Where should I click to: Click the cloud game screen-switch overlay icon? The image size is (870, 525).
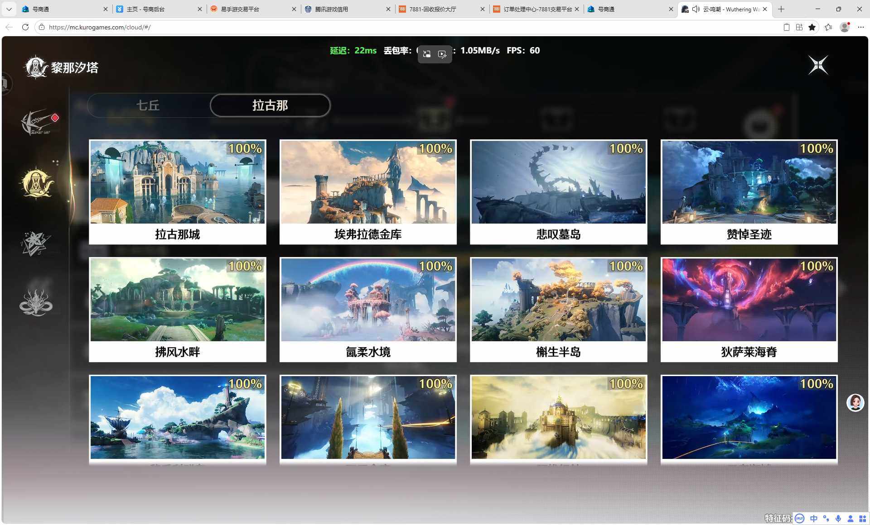pyautogui.click(x=426, y=54)
